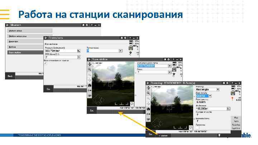Select zoom window tool in Scanning window
The height and width of the screenshot is (145, 258).
click(x=148, y=98)
